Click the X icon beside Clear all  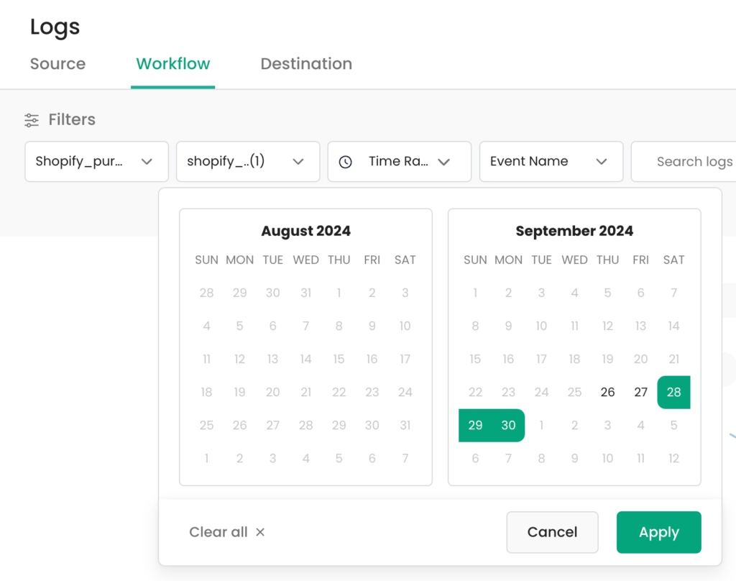click(x=260, y=532)
